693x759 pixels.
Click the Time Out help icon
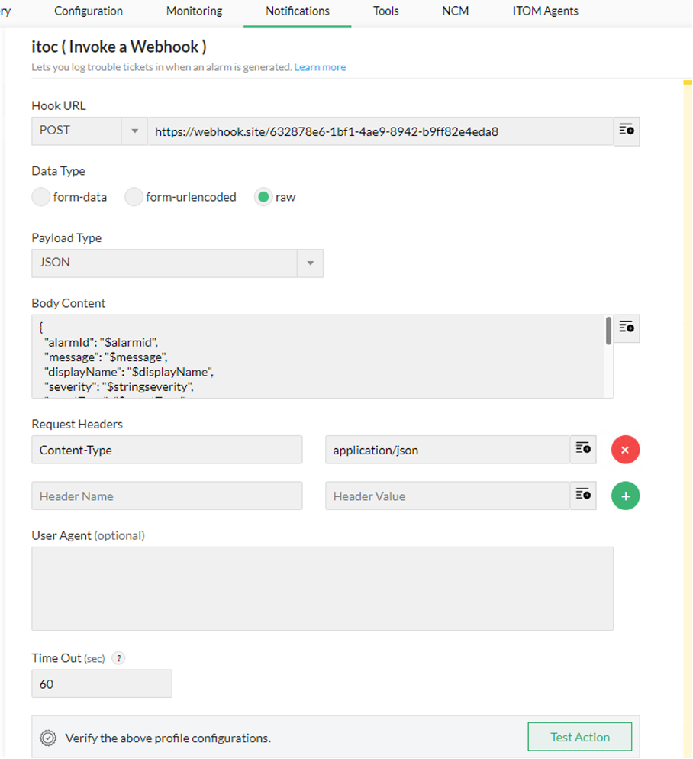tap(118, 658)
